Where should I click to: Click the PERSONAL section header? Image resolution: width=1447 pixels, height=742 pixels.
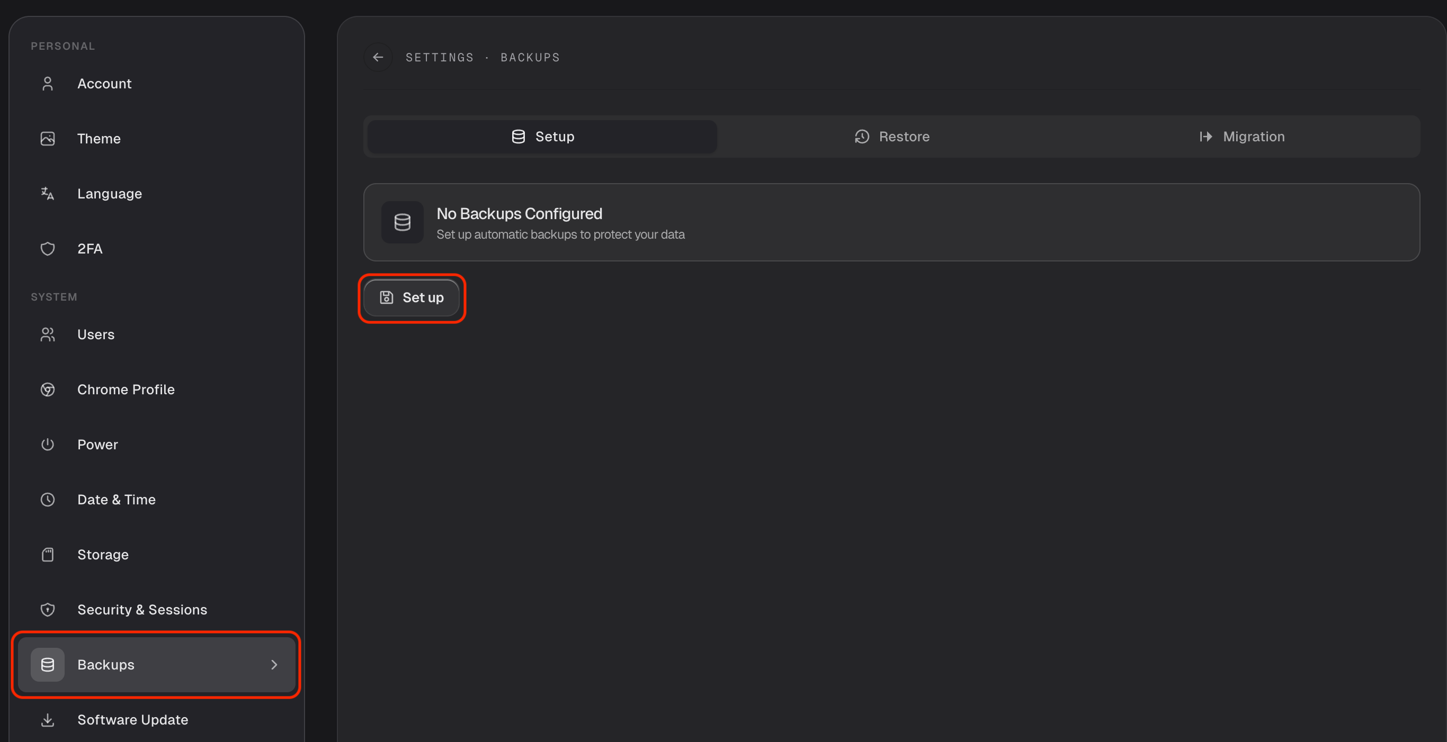(x=63, y=46)
